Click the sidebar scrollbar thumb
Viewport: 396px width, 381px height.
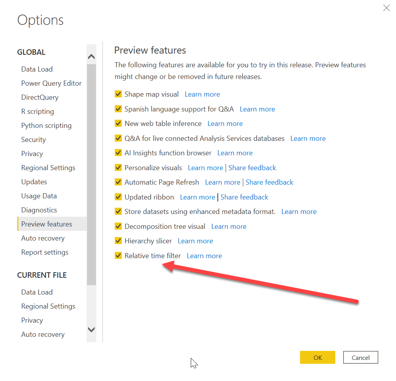pos(91,174)
